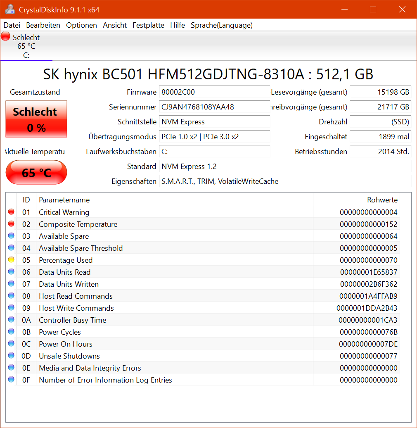The image size is (417, 428).
Task: Click the Eigenschaften field with S.M.A.R.T., TRIM
Action: [x=285, y=181]
